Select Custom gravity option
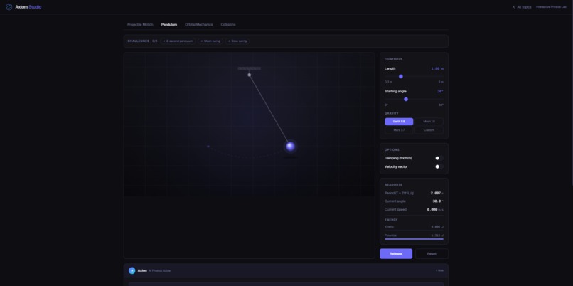Screen dimensions: 573x286 (x=429, y=130)
